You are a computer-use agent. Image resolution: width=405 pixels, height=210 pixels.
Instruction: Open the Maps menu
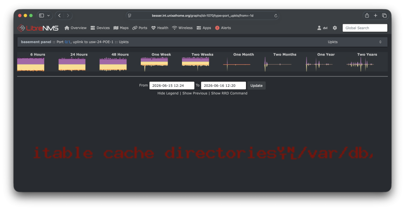[x=121, y=28]
